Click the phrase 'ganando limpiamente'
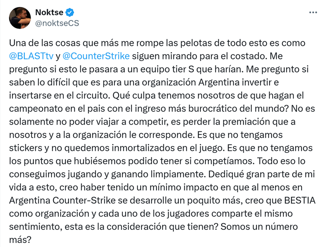This screenshot has height=247, width=327. [158, 174]
